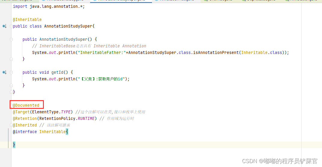322x167 pixels.
Task: Click the fold end marker closing the constructor
Action: click(x=11, y=59)
